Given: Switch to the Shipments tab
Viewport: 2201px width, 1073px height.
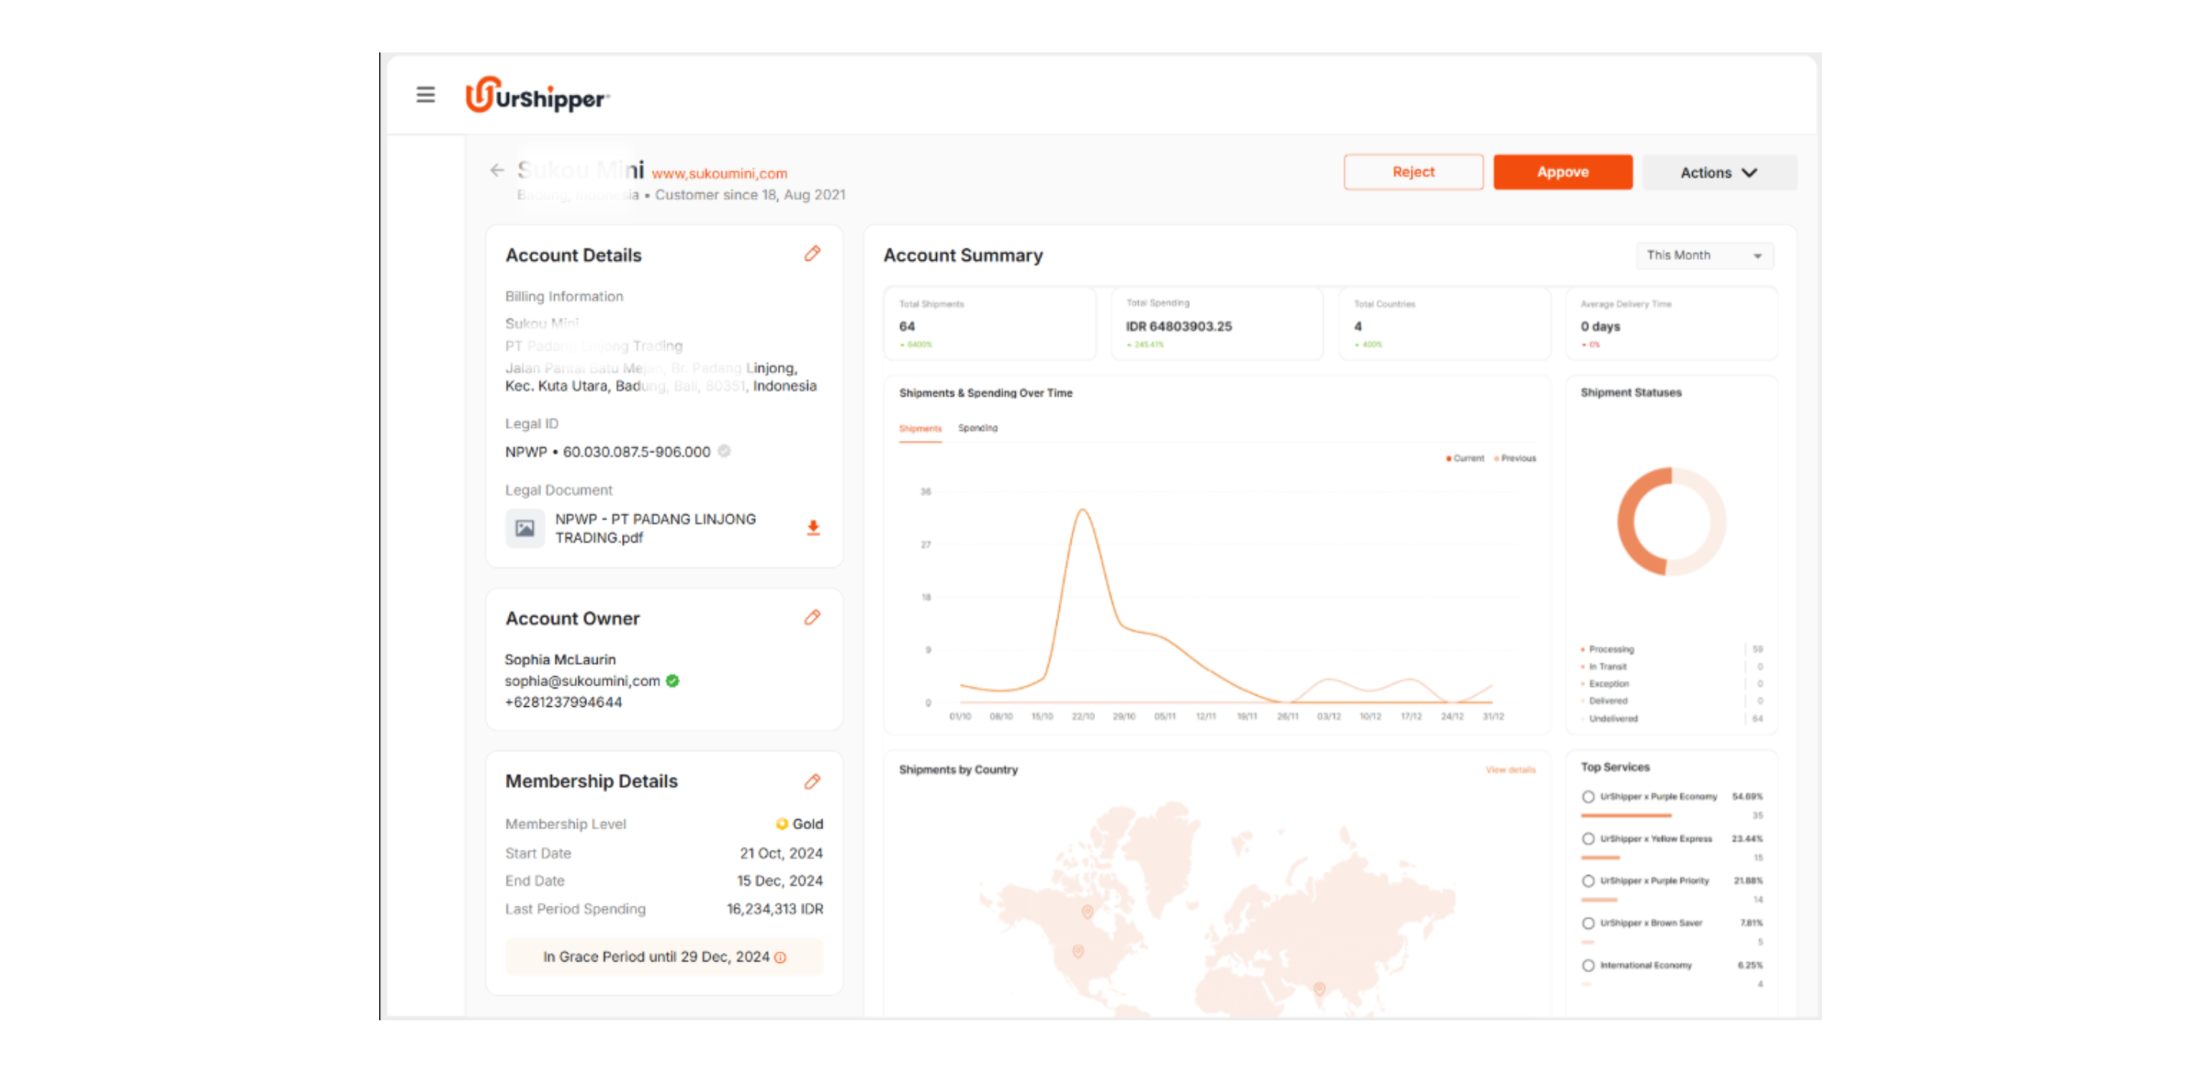Looking at the screenshot, I should click(919, 428).
